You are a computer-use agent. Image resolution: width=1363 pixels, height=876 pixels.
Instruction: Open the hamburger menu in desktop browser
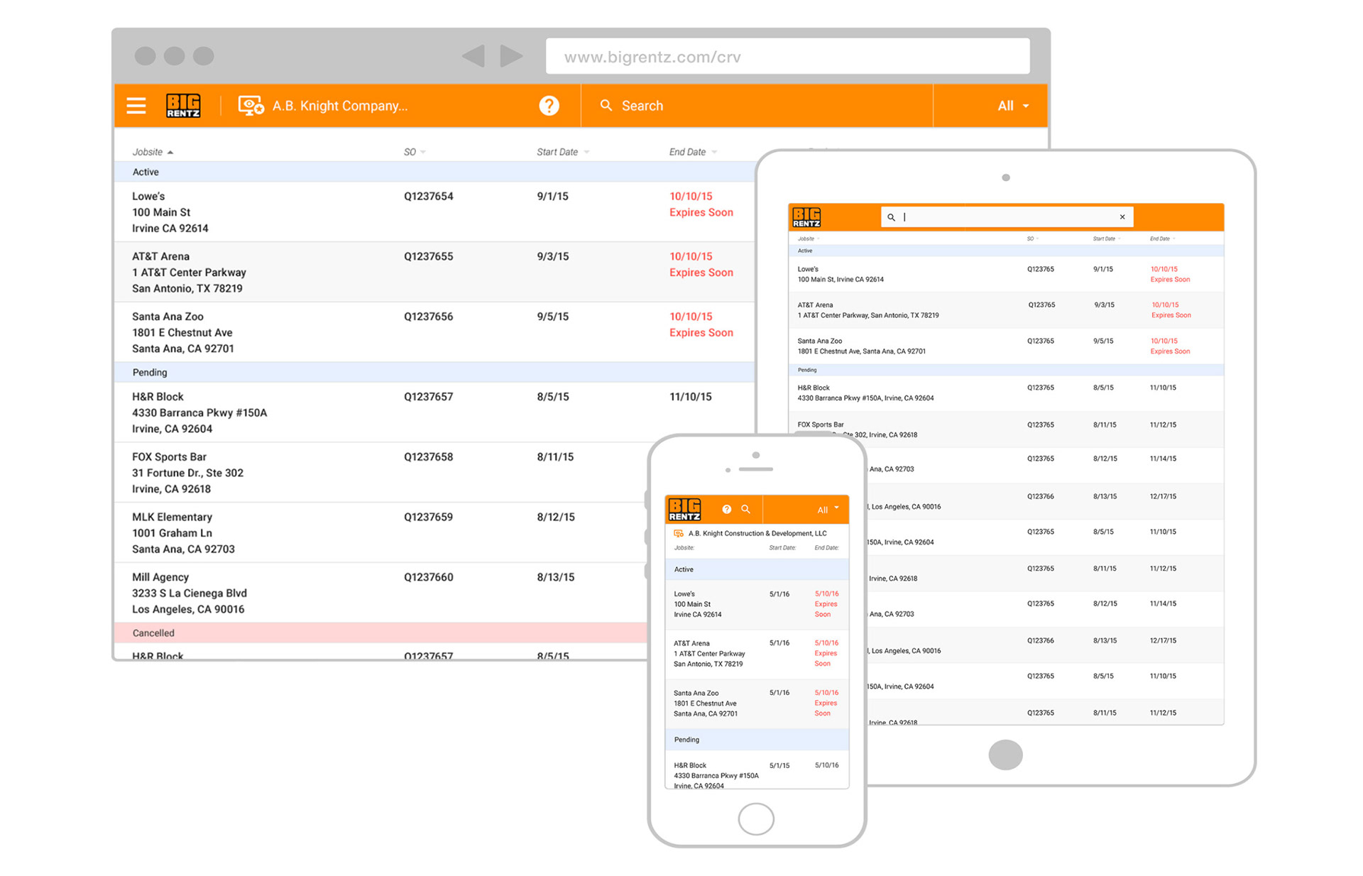click(x=136, y=106)
